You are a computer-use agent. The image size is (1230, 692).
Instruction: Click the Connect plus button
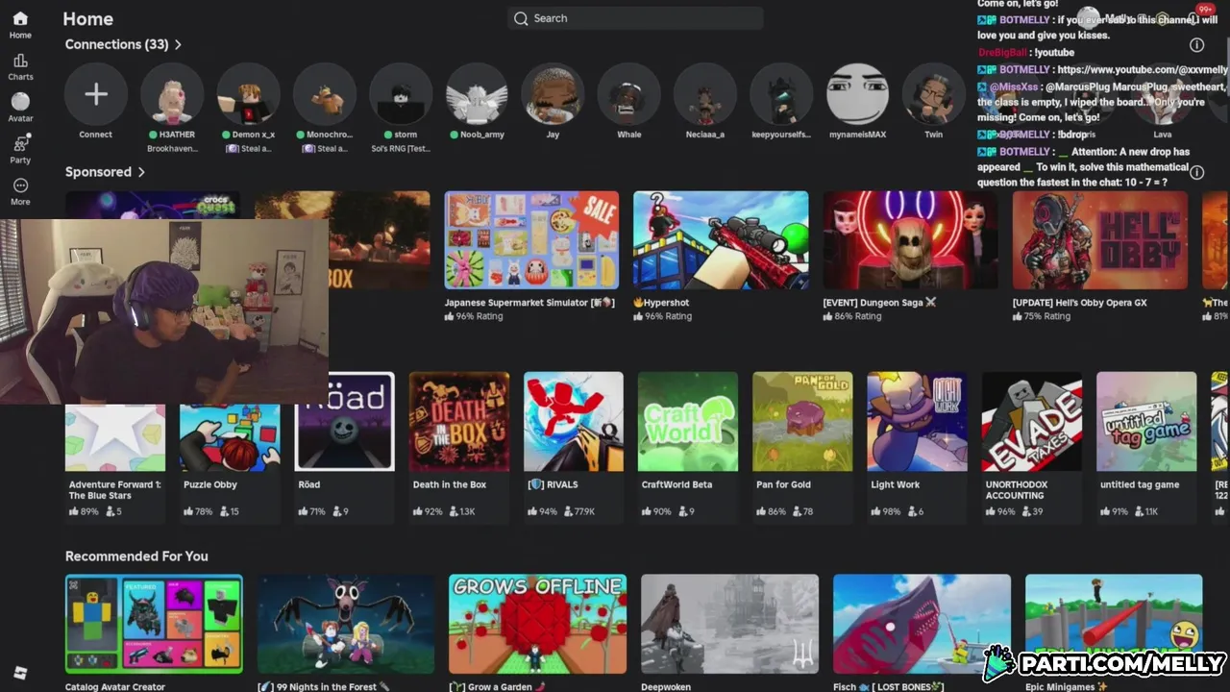point(95,94)
